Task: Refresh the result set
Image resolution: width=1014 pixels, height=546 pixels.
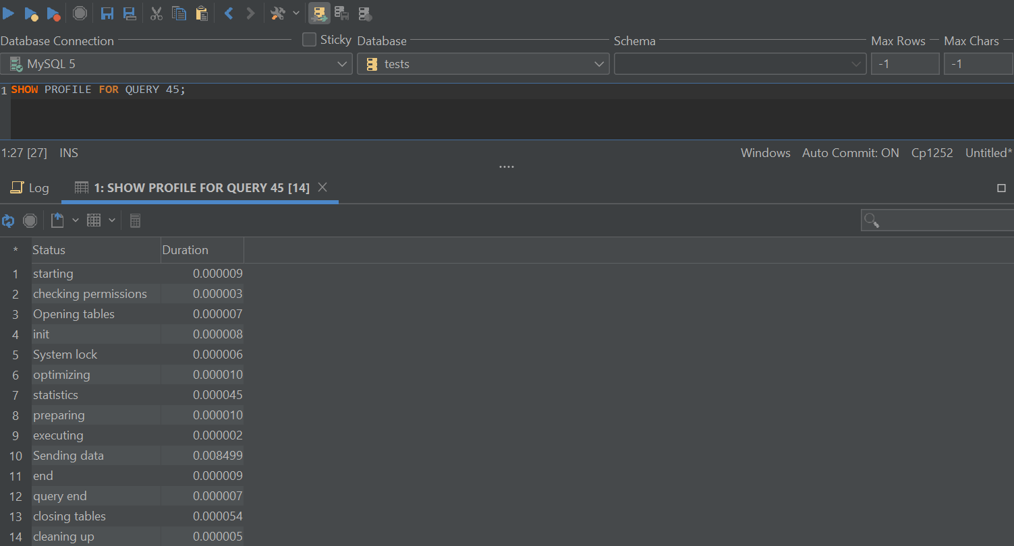Action: 8,220
